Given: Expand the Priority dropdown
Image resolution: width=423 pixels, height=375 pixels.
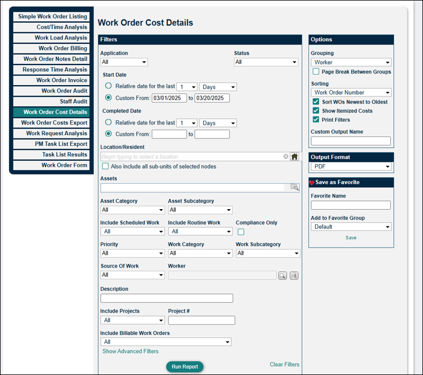Looking at the screenshot, I should pos(132,253).
